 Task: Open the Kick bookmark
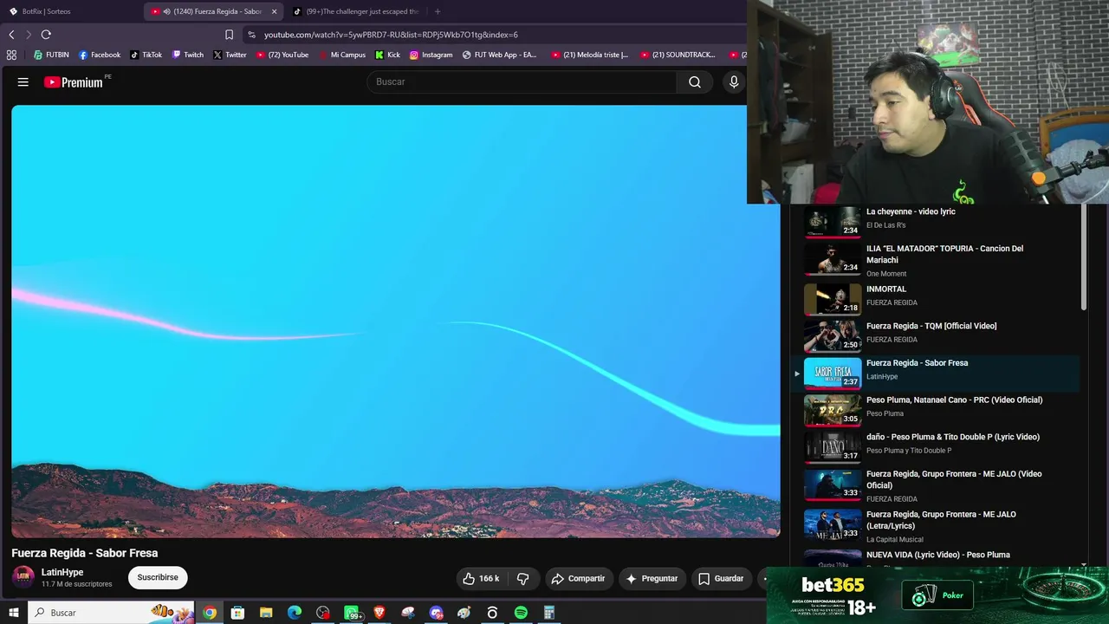[387, 55]
